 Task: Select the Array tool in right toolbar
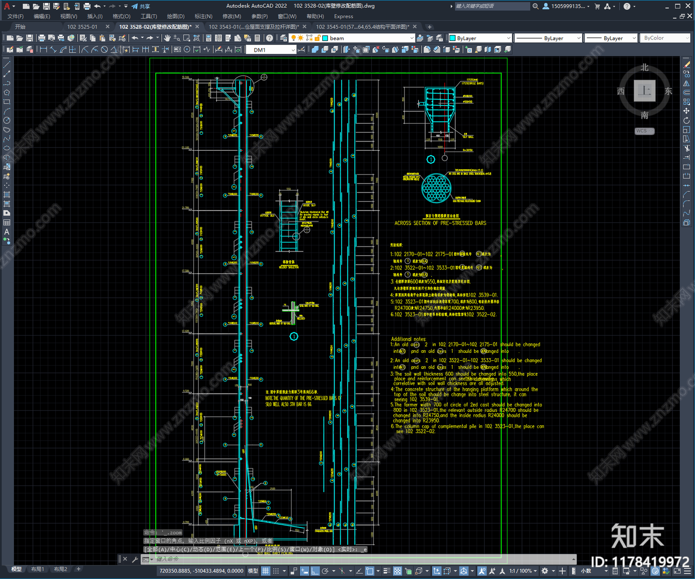pos(686,102)
